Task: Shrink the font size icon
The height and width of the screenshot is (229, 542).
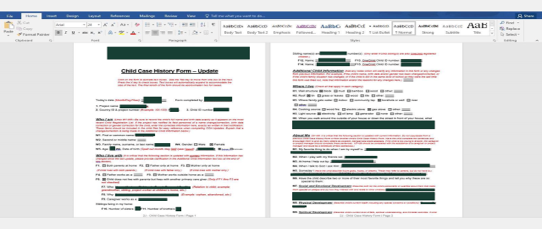Action: (x=113, y=25)
